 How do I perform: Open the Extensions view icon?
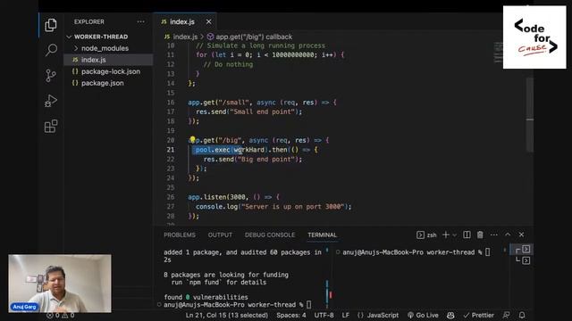pos(51,127)
